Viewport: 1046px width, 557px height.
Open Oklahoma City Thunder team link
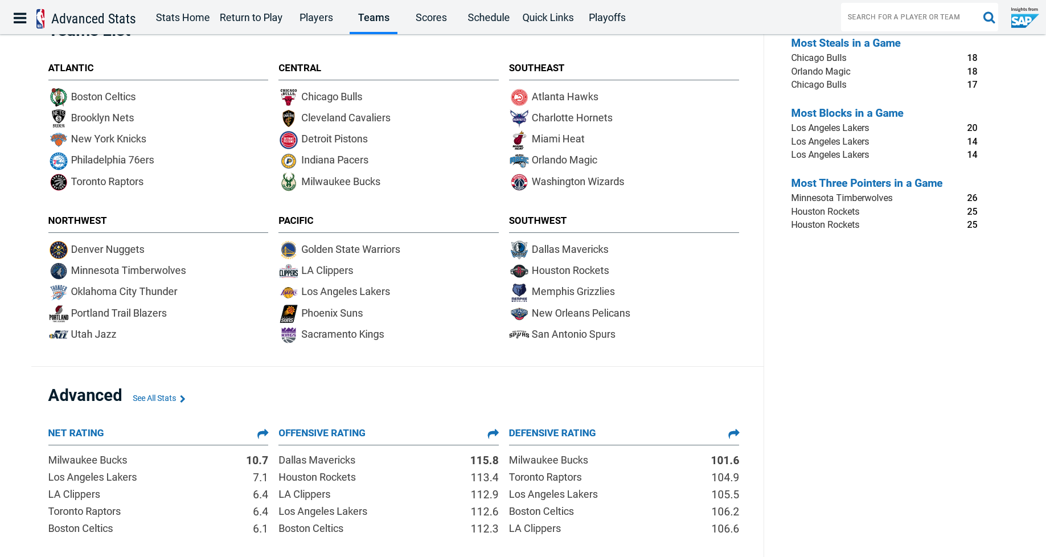124,292
